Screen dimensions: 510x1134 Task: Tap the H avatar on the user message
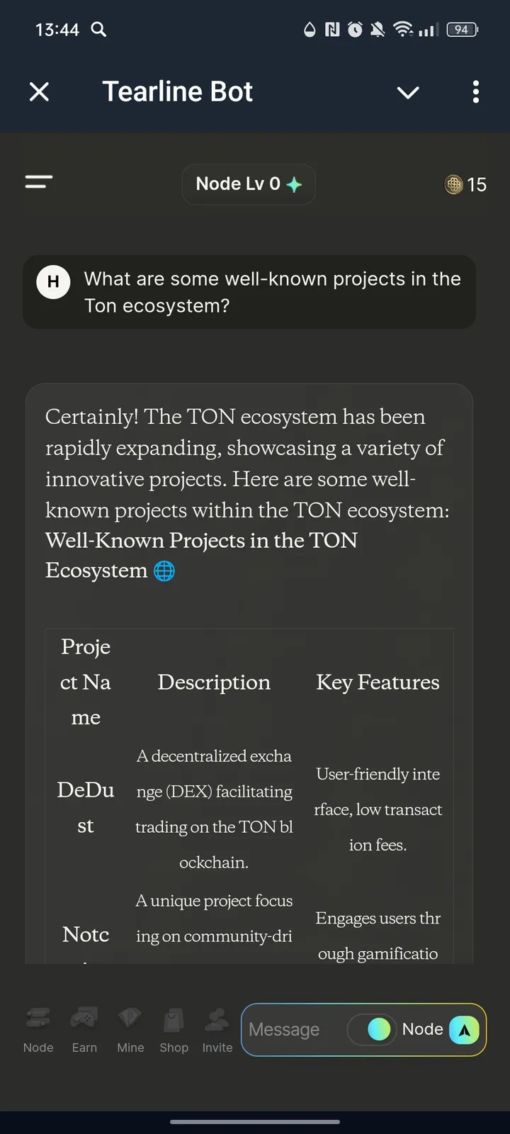[53, 281]
